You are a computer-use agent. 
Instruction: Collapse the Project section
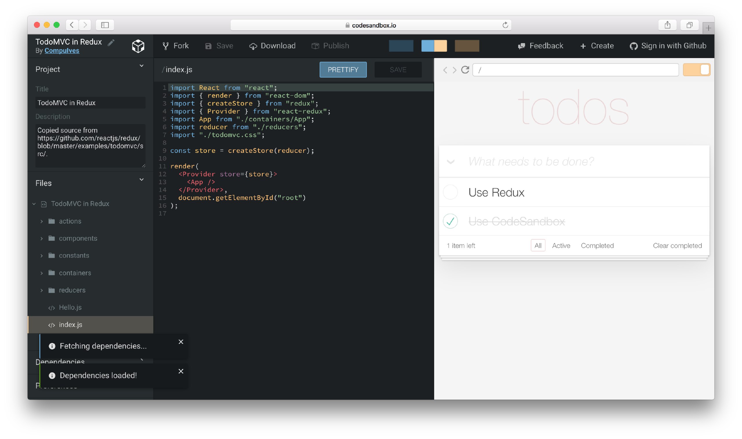tap(141, 66)
